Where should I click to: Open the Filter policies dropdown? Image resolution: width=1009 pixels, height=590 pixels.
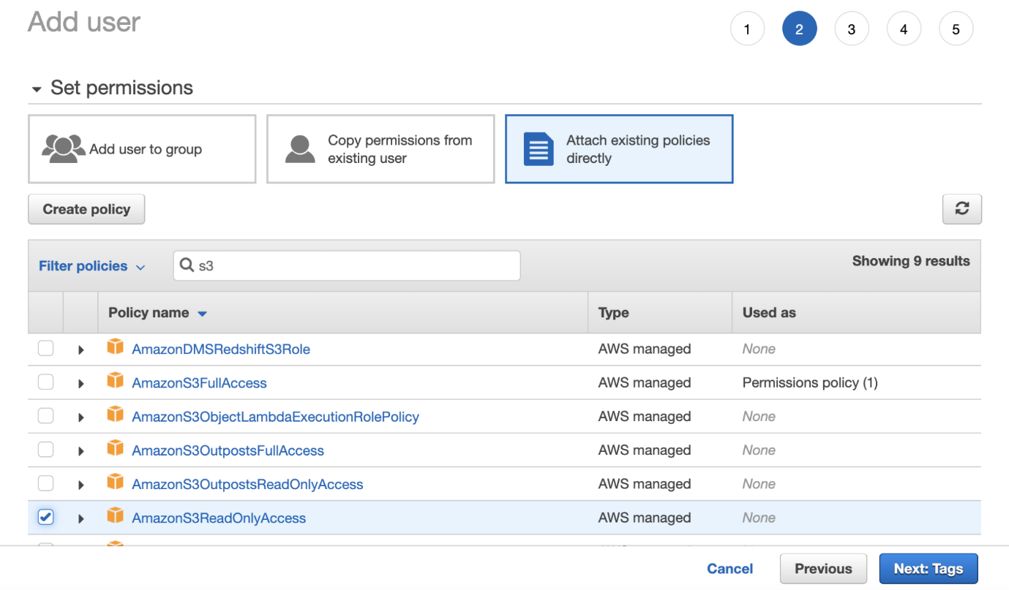(x=91, y=266)
